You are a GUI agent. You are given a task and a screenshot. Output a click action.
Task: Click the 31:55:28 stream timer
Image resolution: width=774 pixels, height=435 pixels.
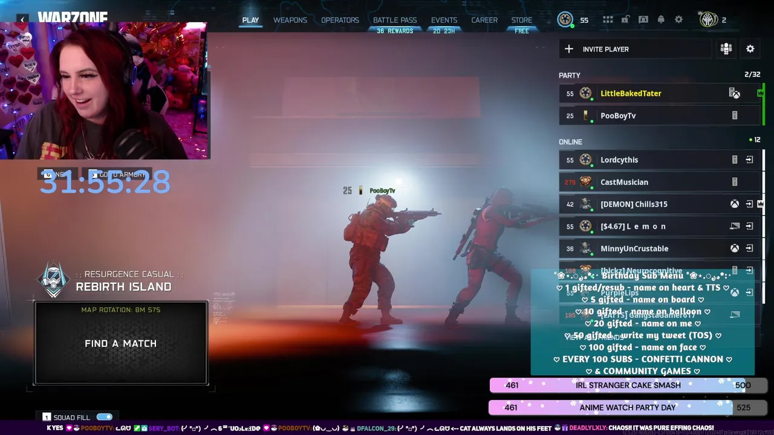coord(105,181)
